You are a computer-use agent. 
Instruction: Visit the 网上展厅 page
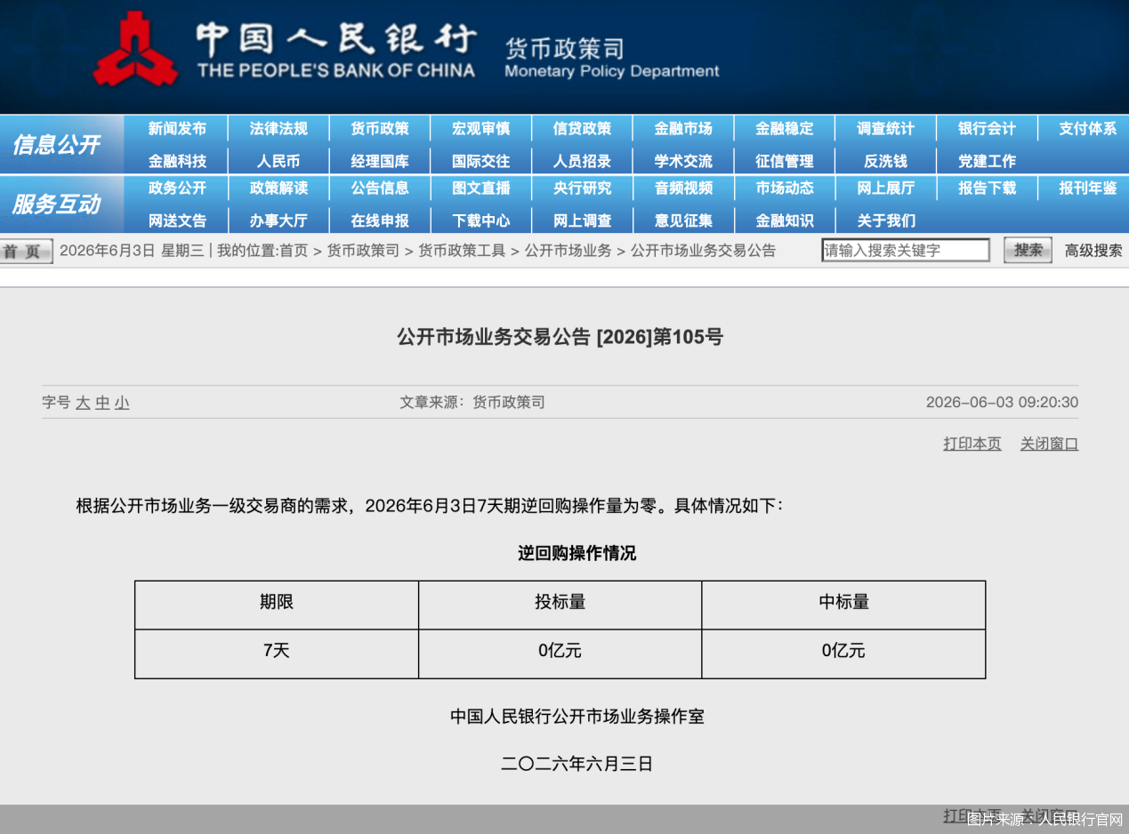tap(885, 188)
